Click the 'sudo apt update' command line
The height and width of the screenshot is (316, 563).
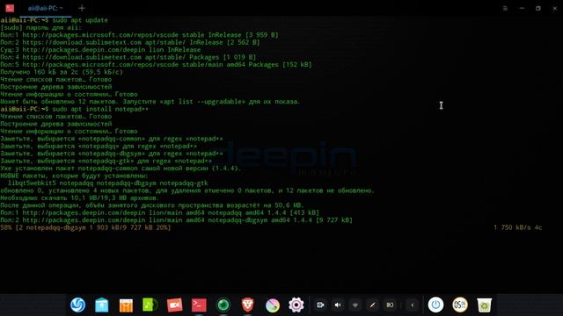click(x=55, y=20)
